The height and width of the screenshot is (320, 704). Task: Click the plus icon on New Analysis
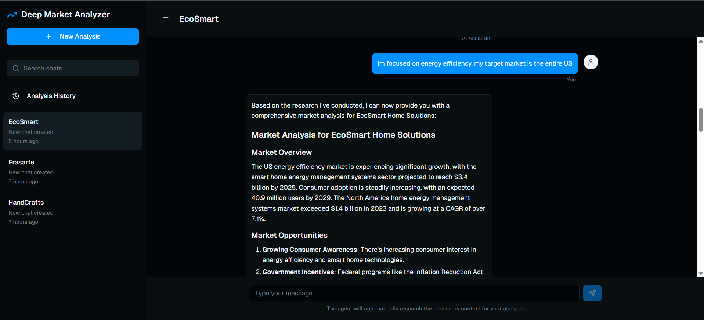[x=49, y=37]
